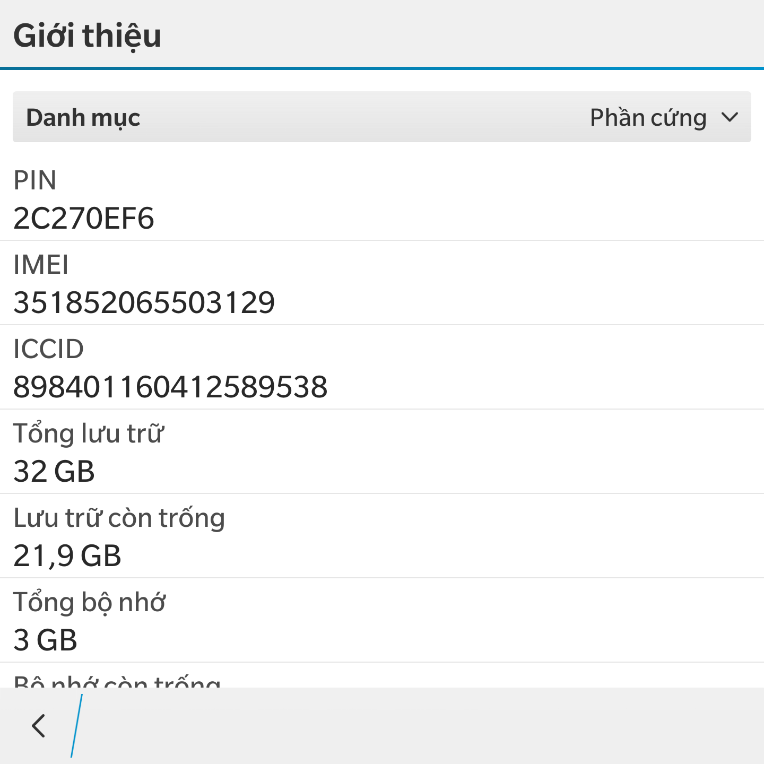This screenshot has height=764, width=764.
Task: Select the IMEI number 351852065503129
Action: click(x=144, y=303)
